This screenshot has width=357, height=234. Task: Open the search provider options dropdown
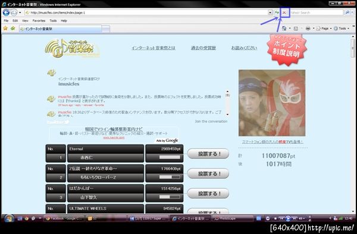pyautogui.click(x=352, y=12)
